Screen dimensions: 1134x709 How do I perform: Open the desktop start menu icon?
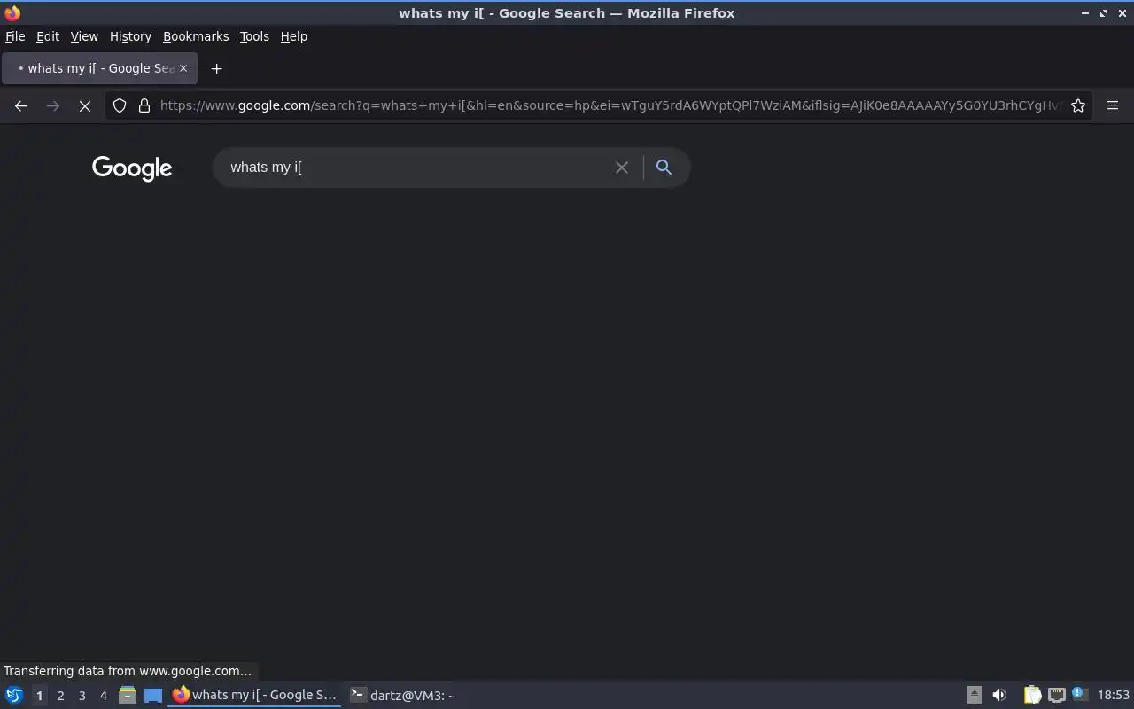click(14, 696)
